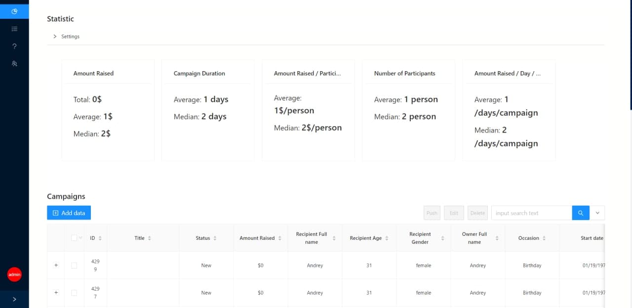Image resolution: width=632 pixels, height=308 pixels.
Task: Sort by Amount Raised column header
Action: point(261,238)
